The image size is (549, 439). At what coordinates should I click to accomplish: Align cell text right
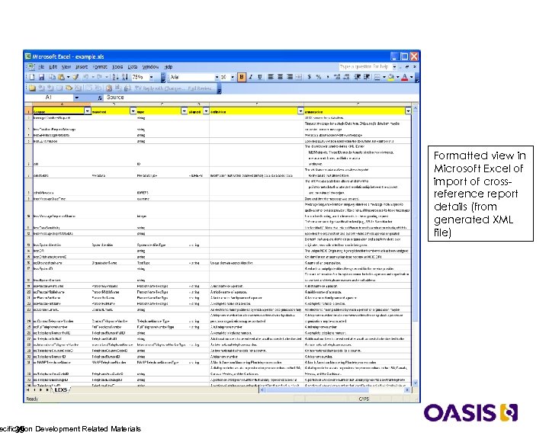click(290, 77)
